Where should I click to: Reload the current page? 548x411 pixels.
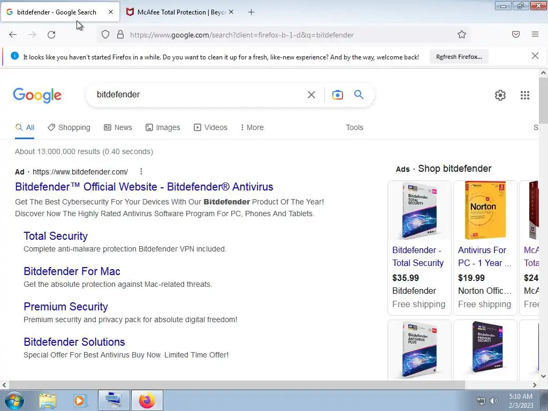(51, 35)
